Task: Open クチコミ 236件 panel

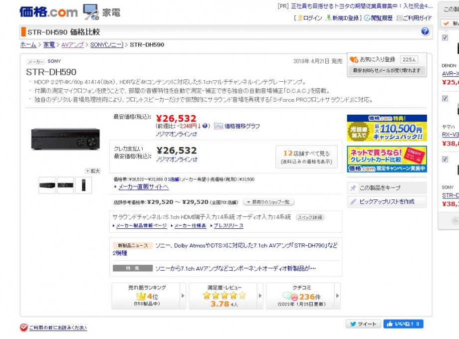Action: (300, 296)
